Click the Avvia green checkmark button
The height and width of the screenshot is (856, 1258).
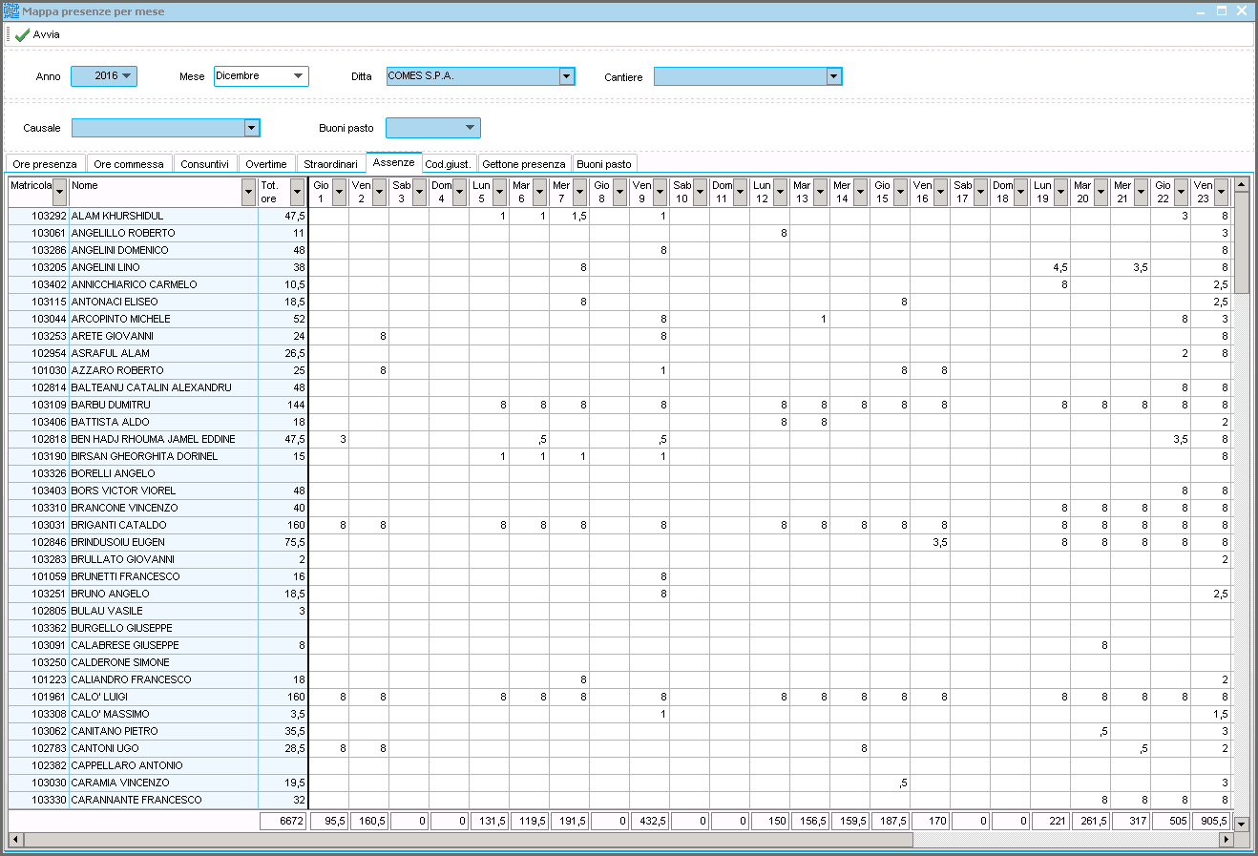pyautogui.click(x=37, y=34)
